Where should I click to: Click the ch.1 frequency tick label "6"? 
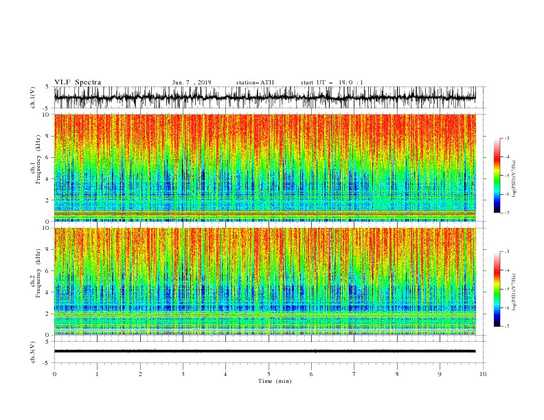(48, 157)
